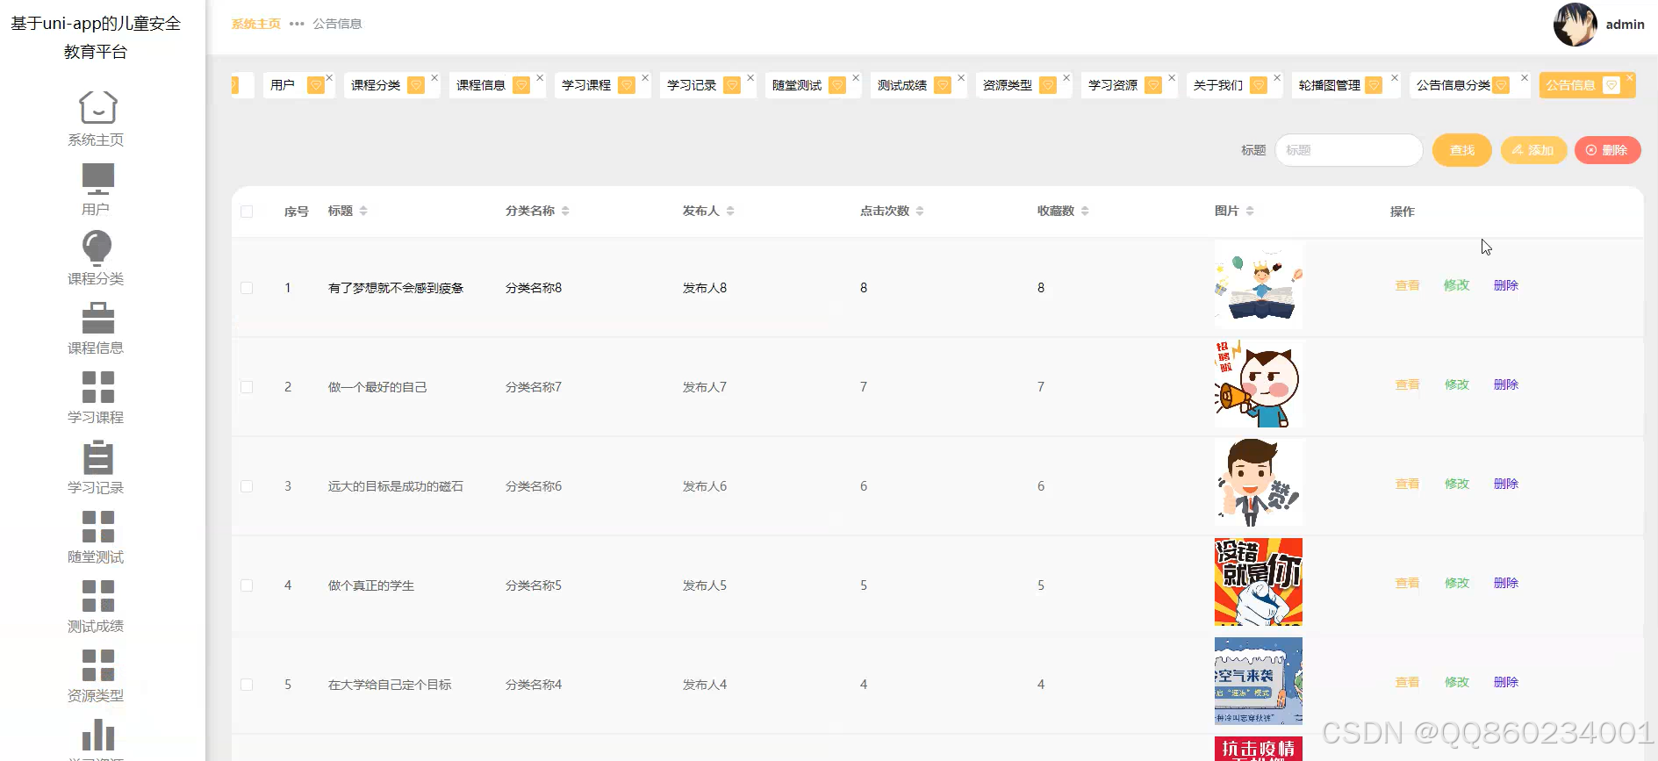
Task: Click 修改 for row 2 做一个最好的自己
Action: click(1457, 384)
